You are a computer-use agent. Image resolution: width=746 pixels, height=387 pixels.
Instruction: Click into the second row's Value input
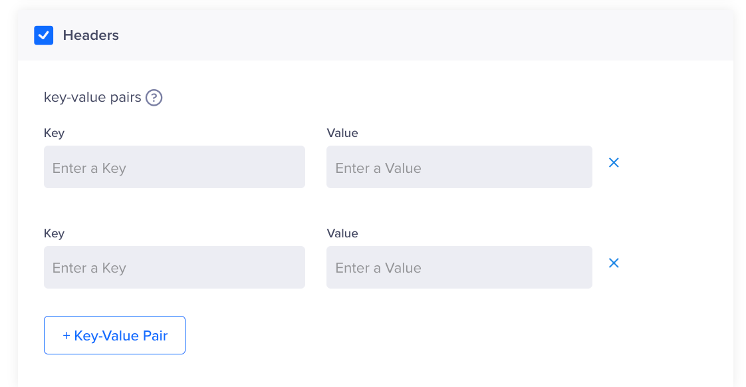(x=459, y=267)
